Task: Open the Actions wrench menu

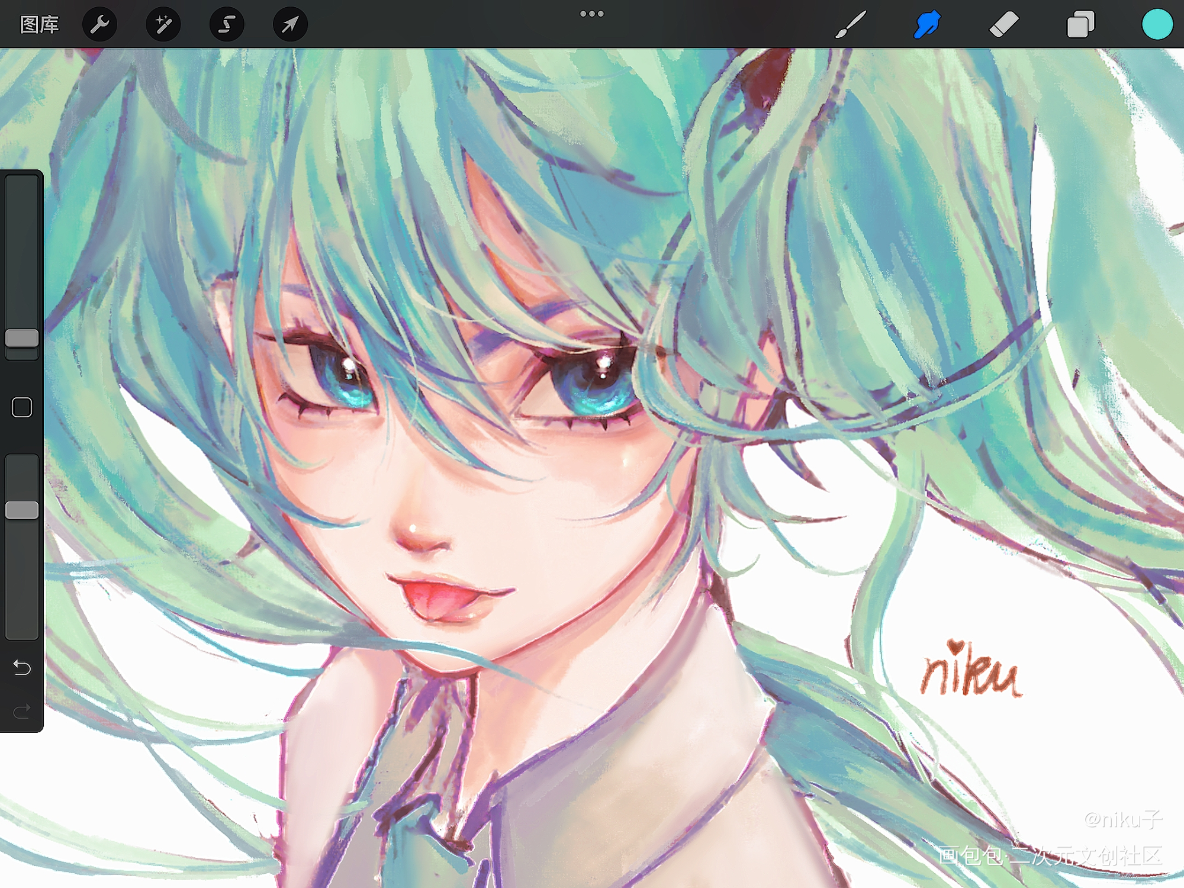Action: pos(99,24)
